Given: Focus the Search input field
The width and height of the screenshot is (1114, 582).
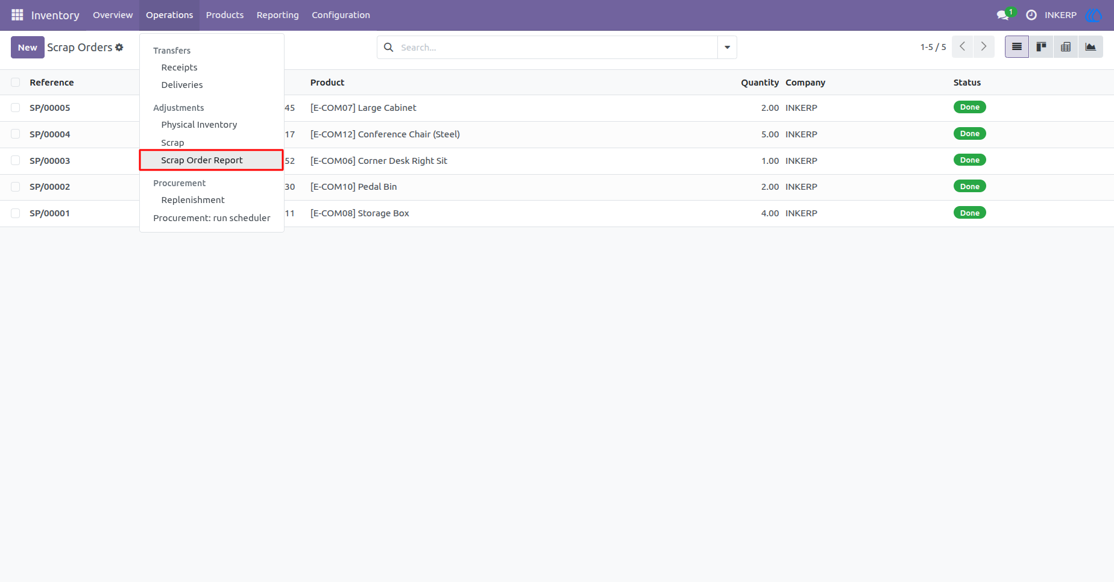Looking at the screenshot, I should click(558, 47).
